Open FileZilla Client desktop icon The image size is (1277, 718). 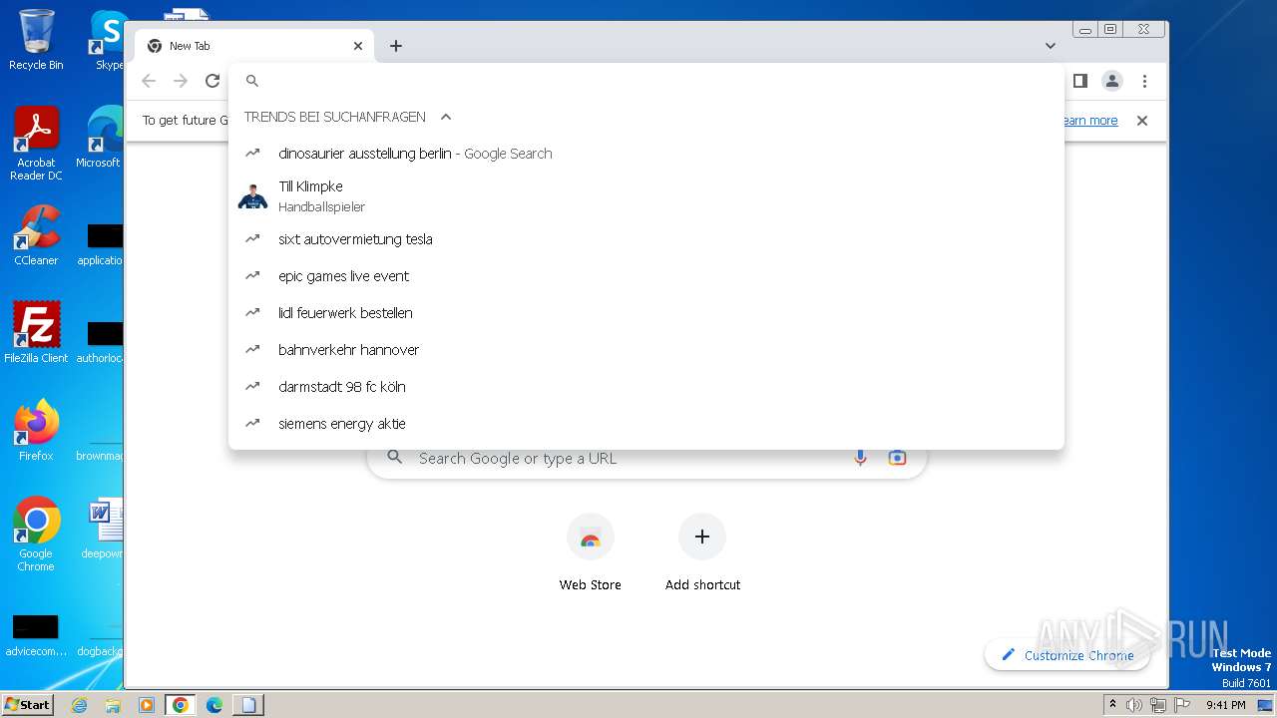[x=36, y=332]
